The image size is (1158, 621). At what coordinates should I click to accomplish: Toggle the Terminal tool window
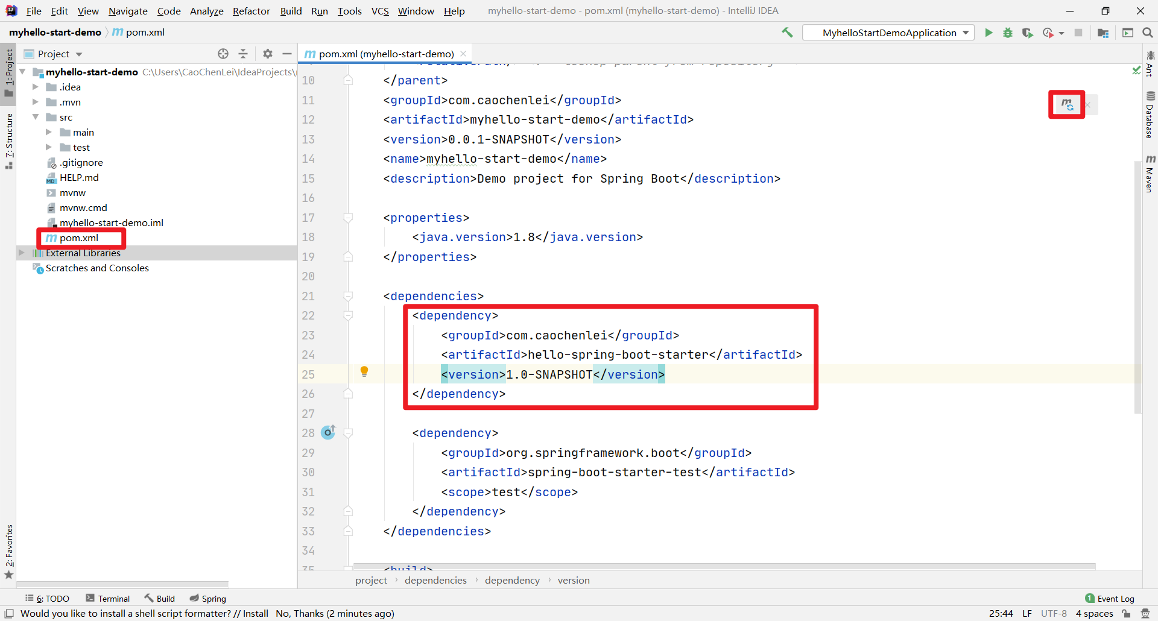108,598
